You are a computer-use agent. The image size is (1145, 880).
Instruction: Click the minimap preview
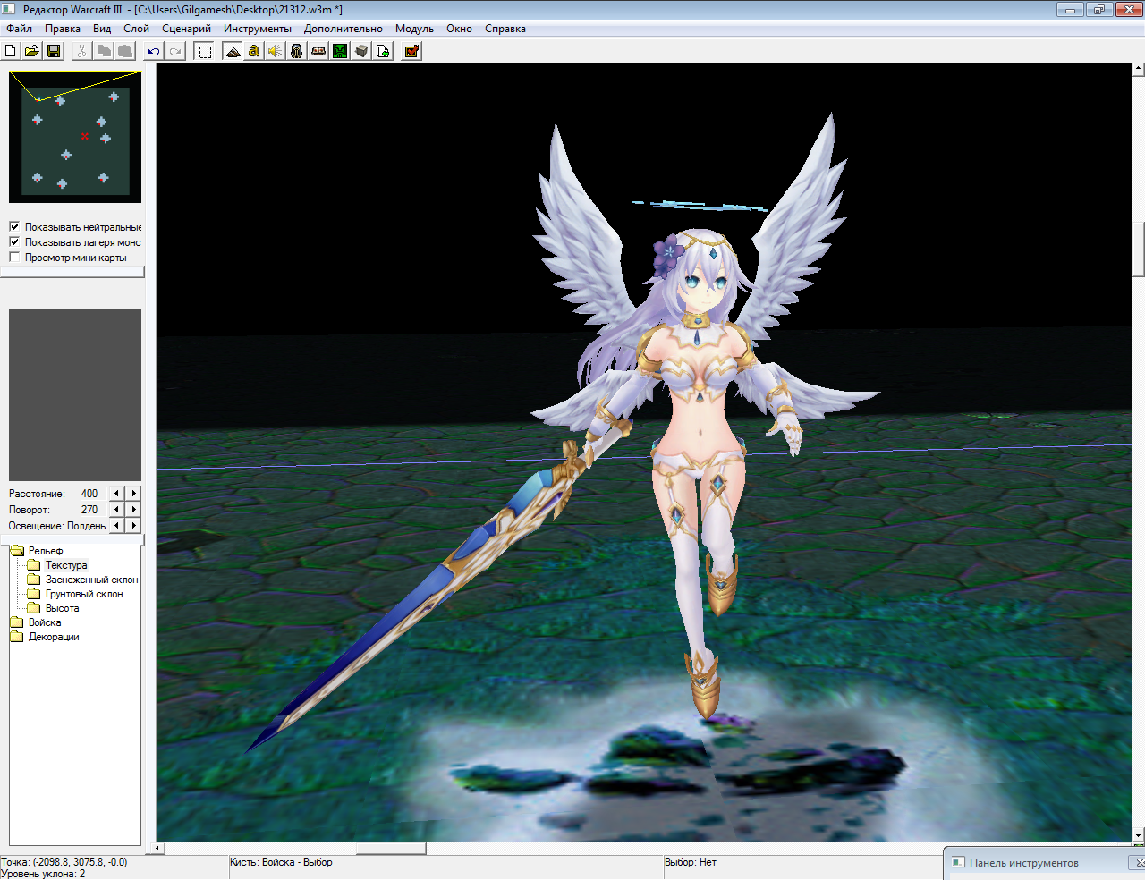pyautogui.click(x=75, y=137)
